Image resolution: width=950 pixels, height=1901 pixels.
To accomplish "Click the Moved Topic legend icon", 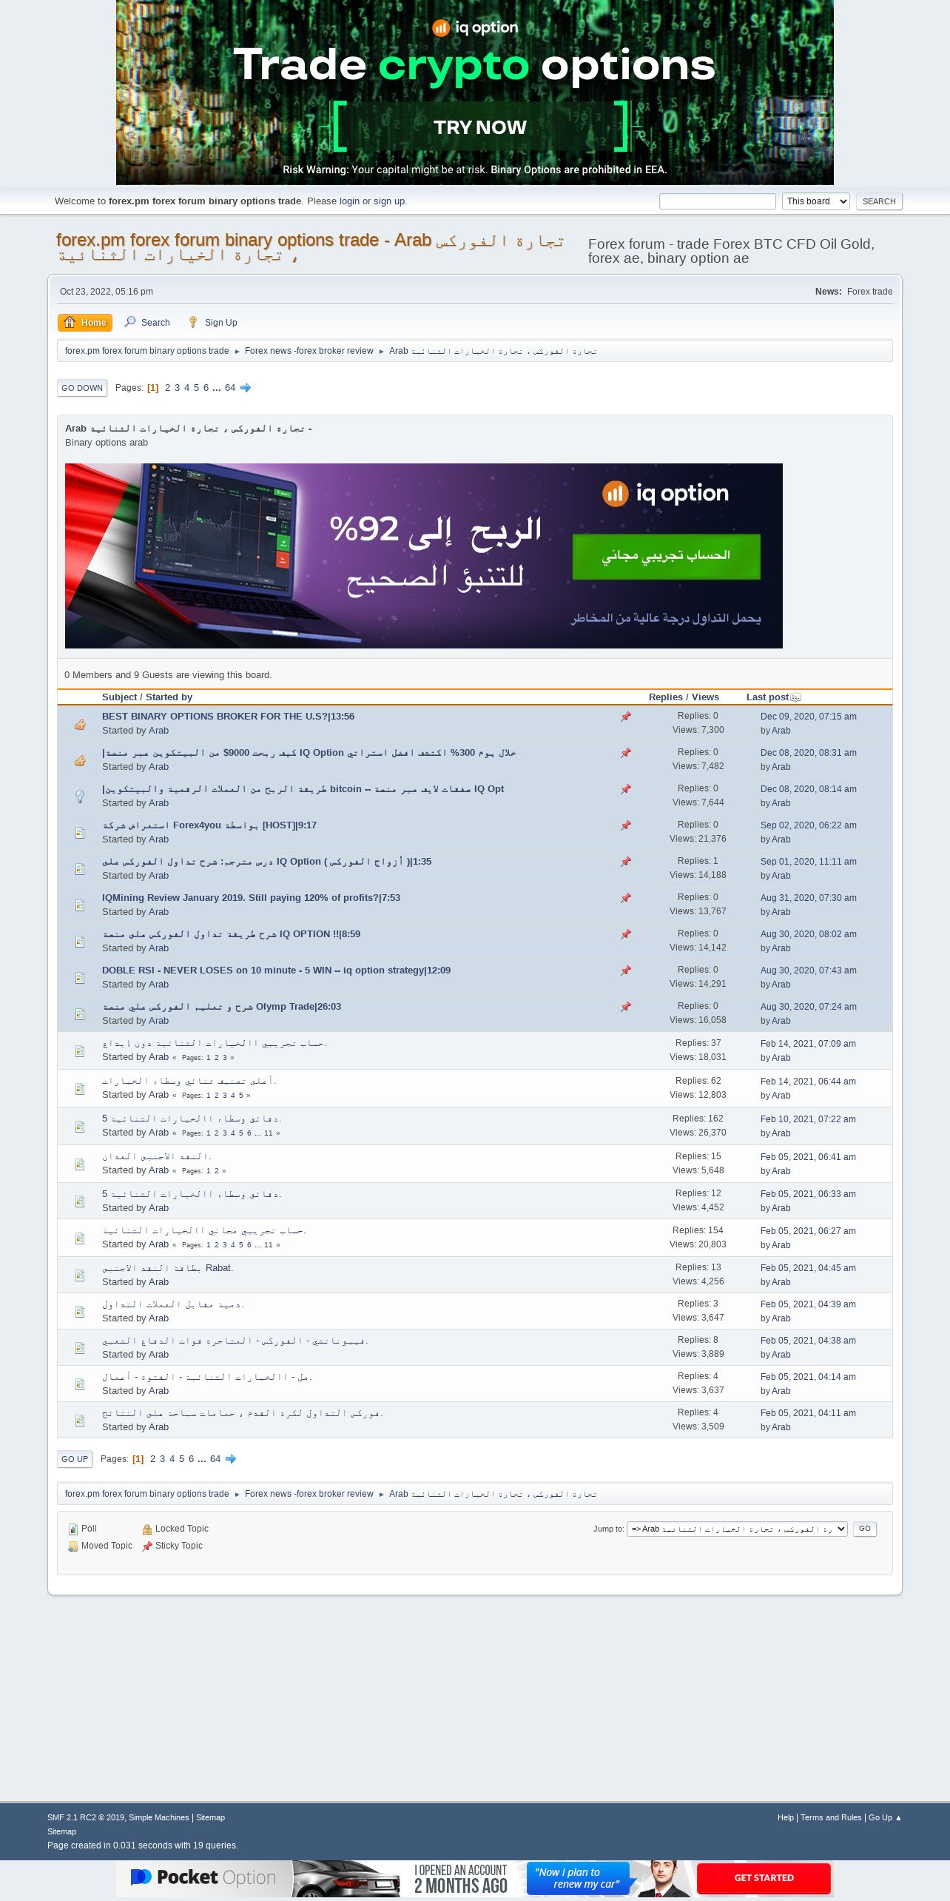I will (x=73, y=1546).
